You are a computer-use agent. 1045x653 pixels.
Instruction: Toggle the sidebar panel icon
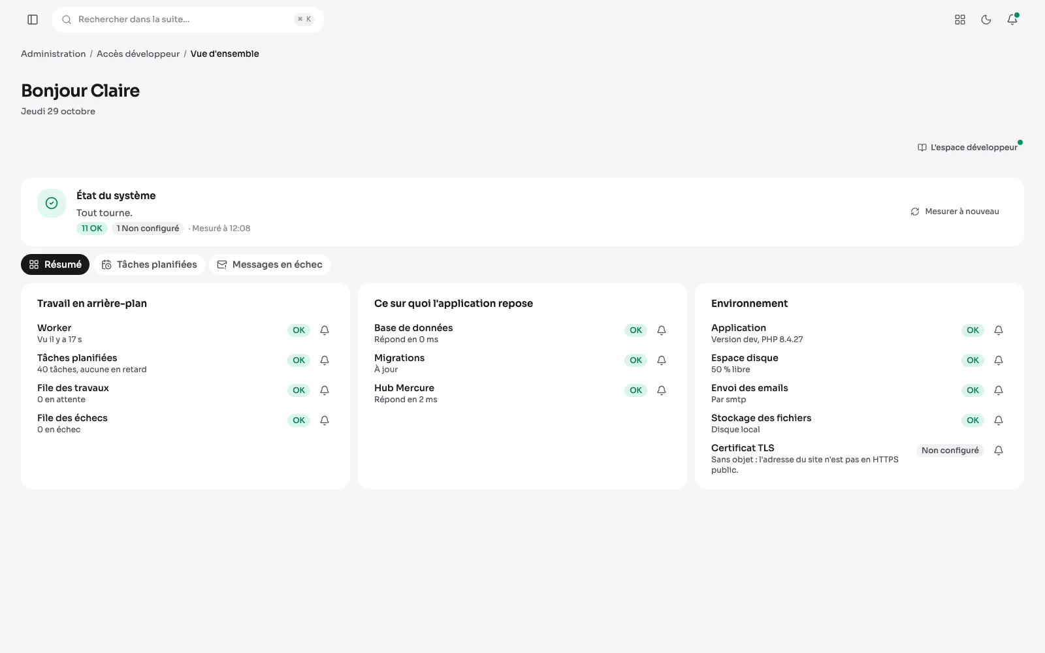pos(33,20)
